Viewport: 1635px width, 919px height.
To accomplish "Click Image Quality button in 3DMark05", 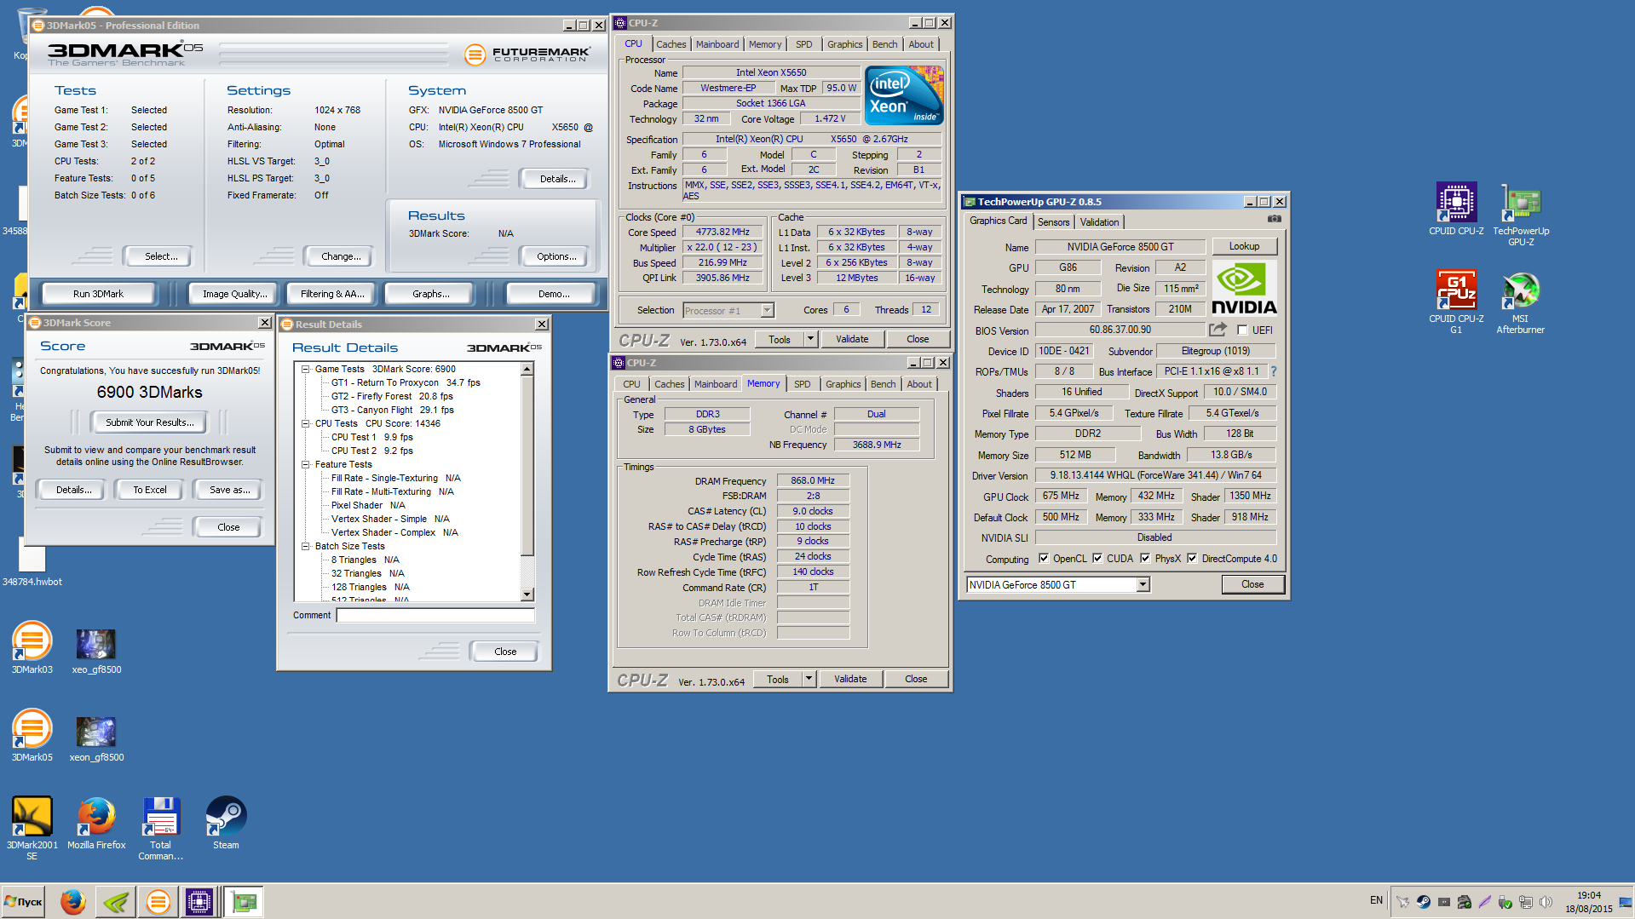I will click(x=235, y=294).
